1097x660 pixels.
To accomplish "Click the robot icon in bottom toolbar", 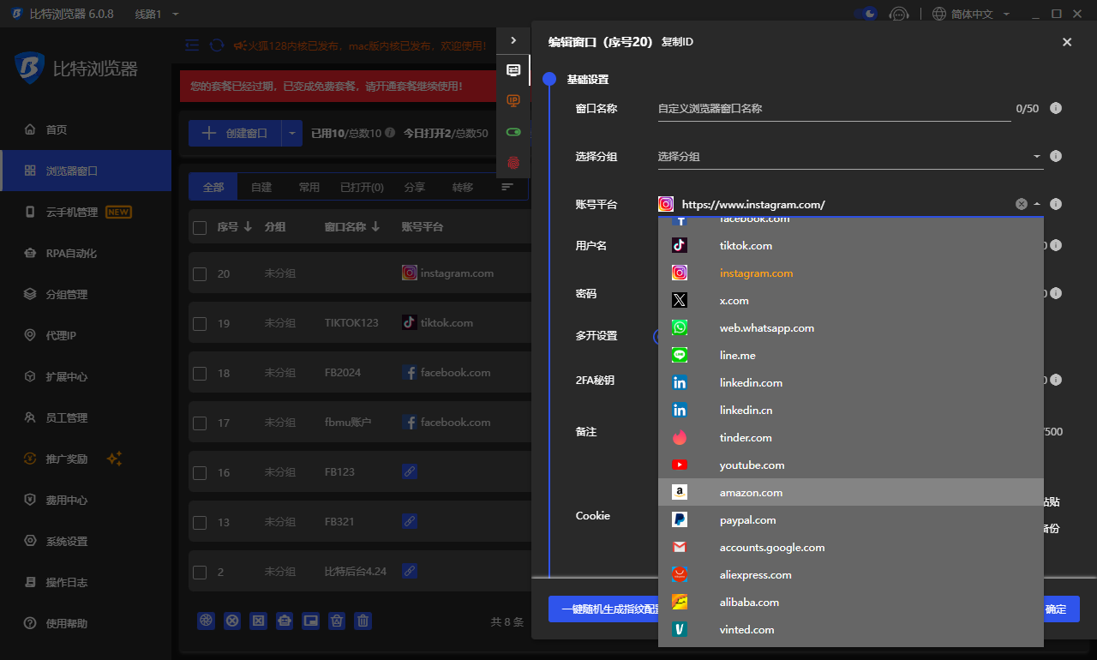I will (x=285, y=621).
